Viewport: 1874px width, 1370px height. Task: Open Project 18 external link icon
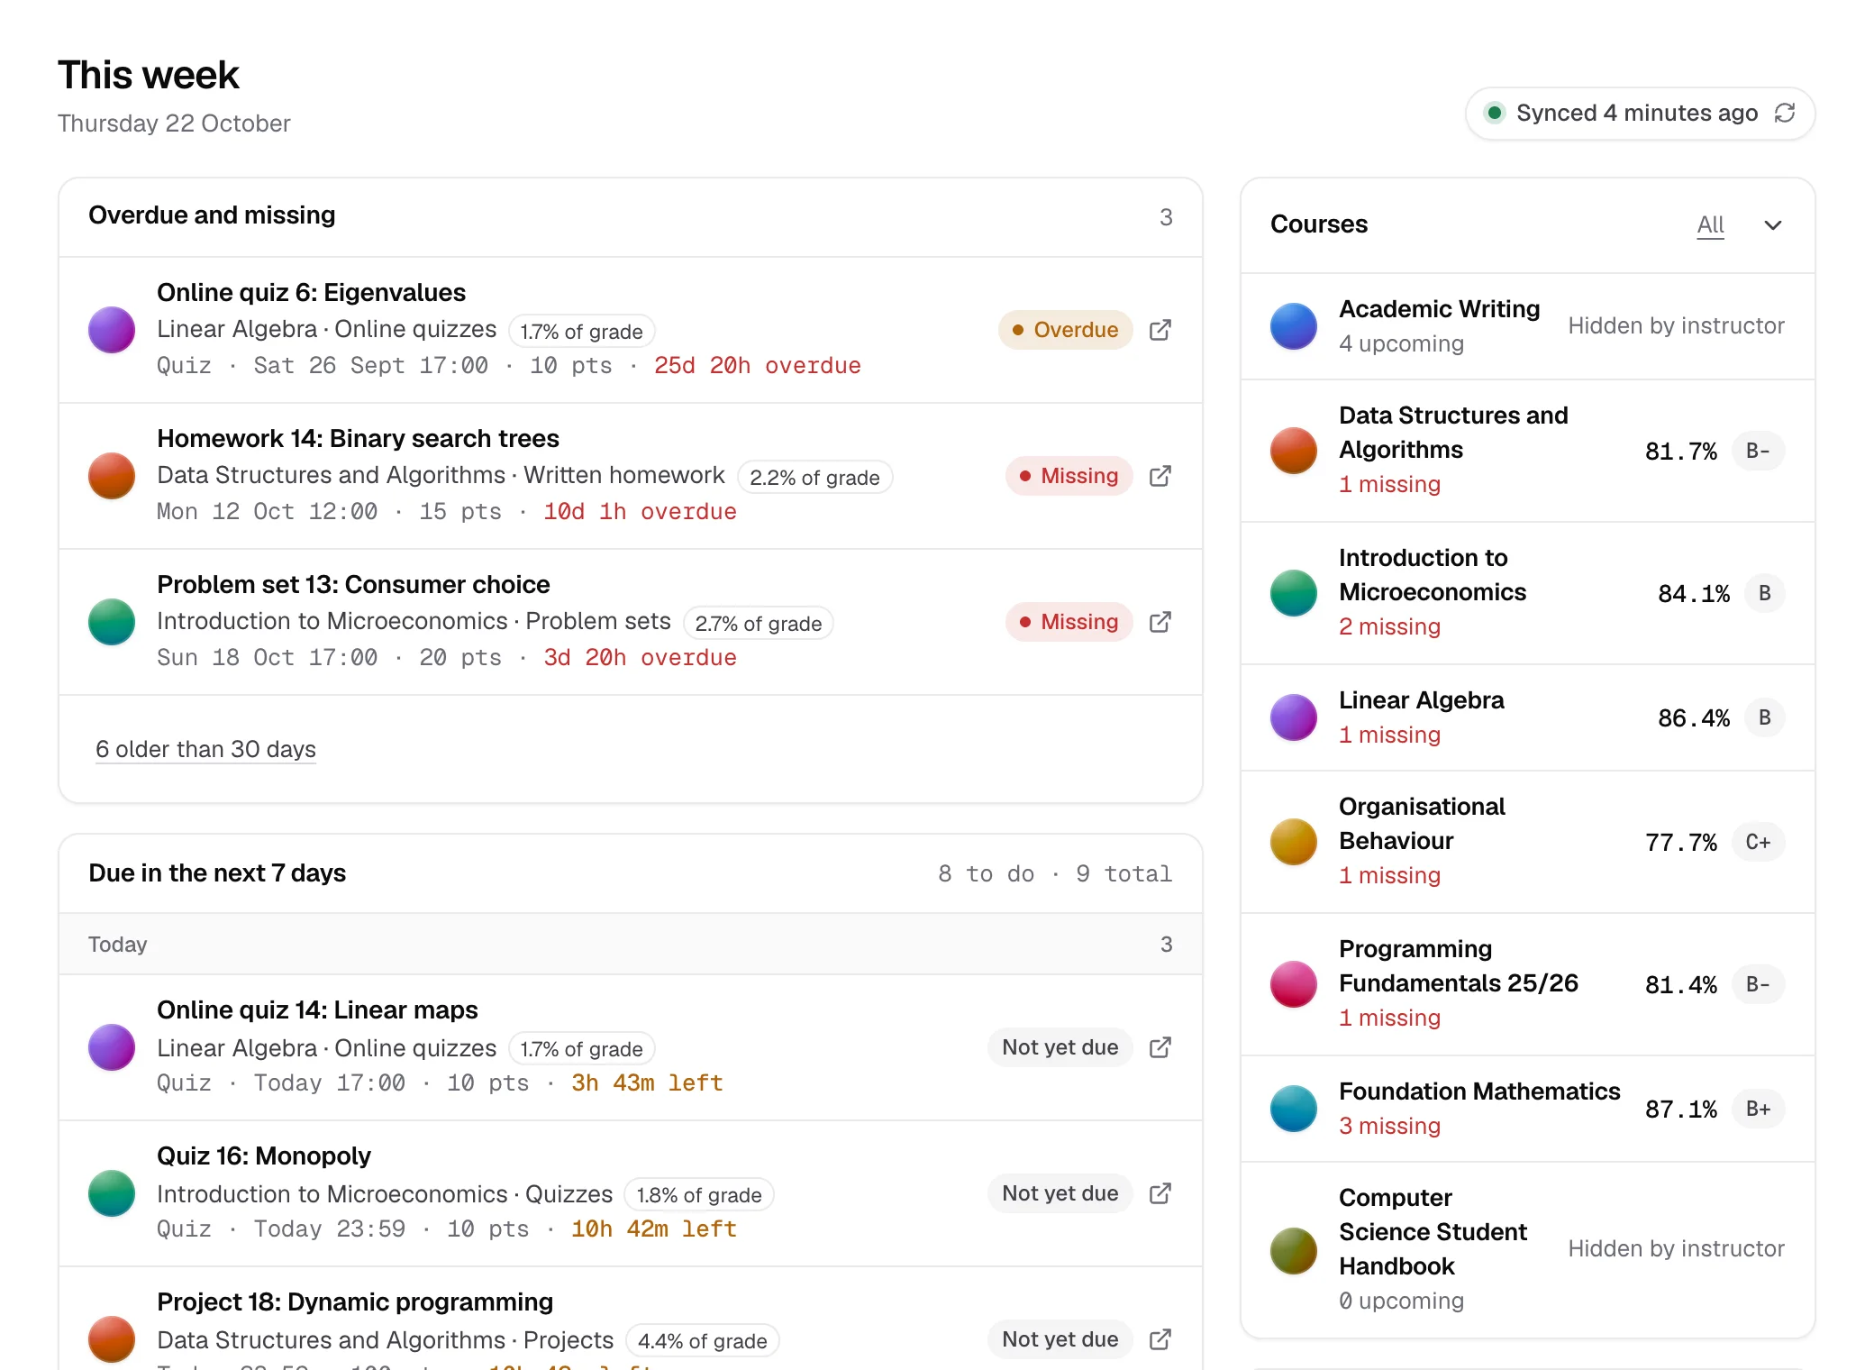1160,1339
